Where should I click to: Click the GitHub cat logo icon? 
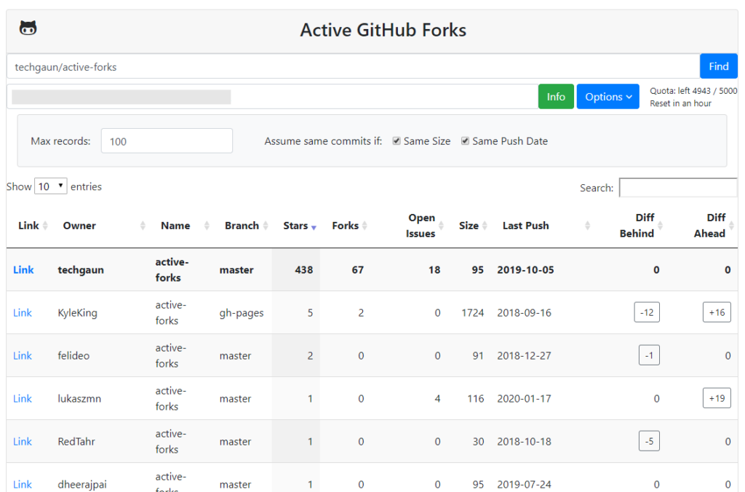[28, 28]
